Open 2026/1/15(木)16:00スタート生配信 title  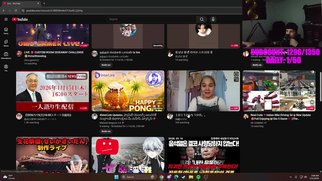pyautogui.click(x=48, y=115)
